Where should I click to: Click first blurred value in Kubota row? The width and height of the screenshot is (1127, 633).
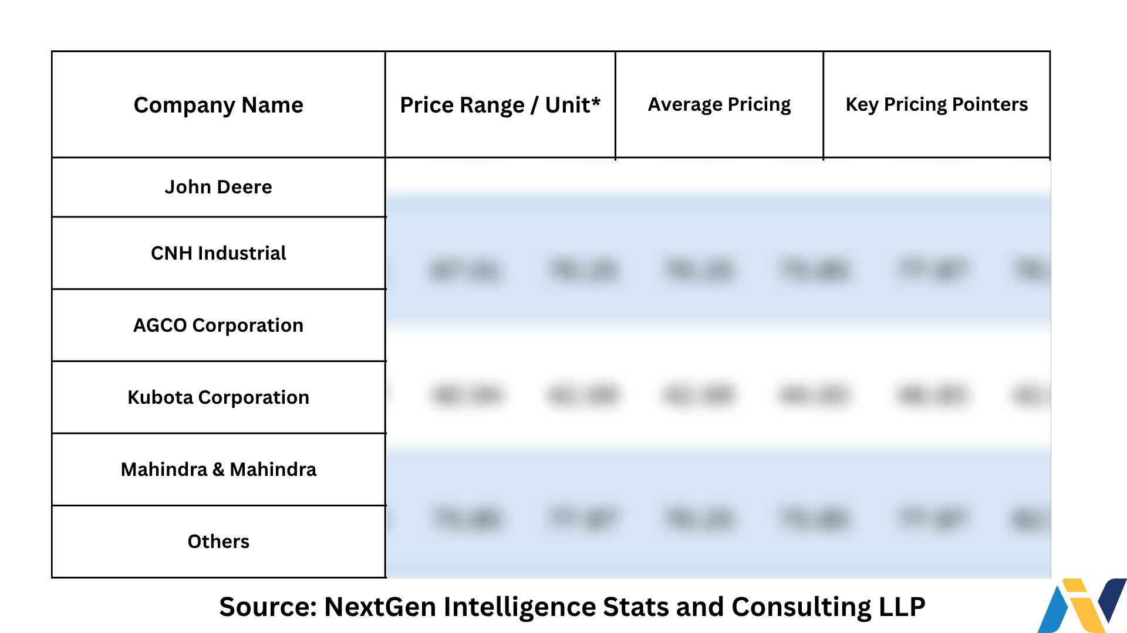tap(465, 395)
